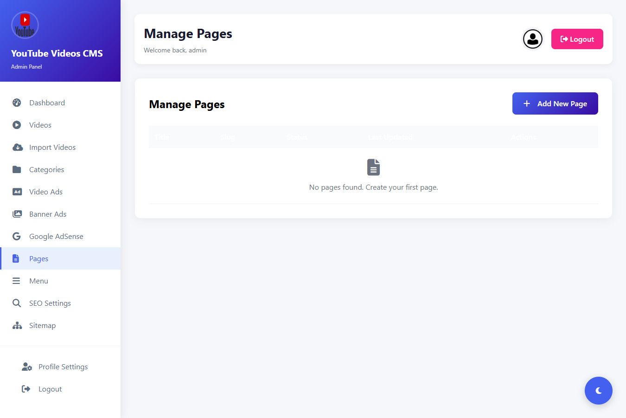Open Google AdSense settings
This screenshot has width=626, height=418.
pyautogui.click(x=60, y=236)
